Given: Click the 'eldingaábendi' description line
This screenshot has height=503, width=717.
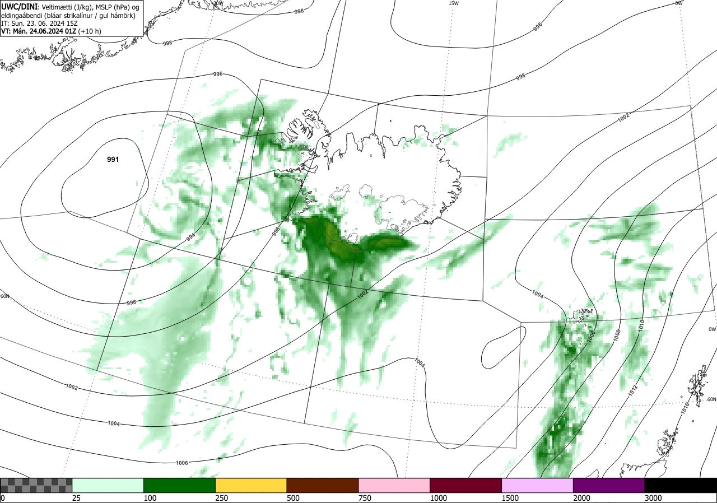Looking at the screenshot, I should point(68,15).
